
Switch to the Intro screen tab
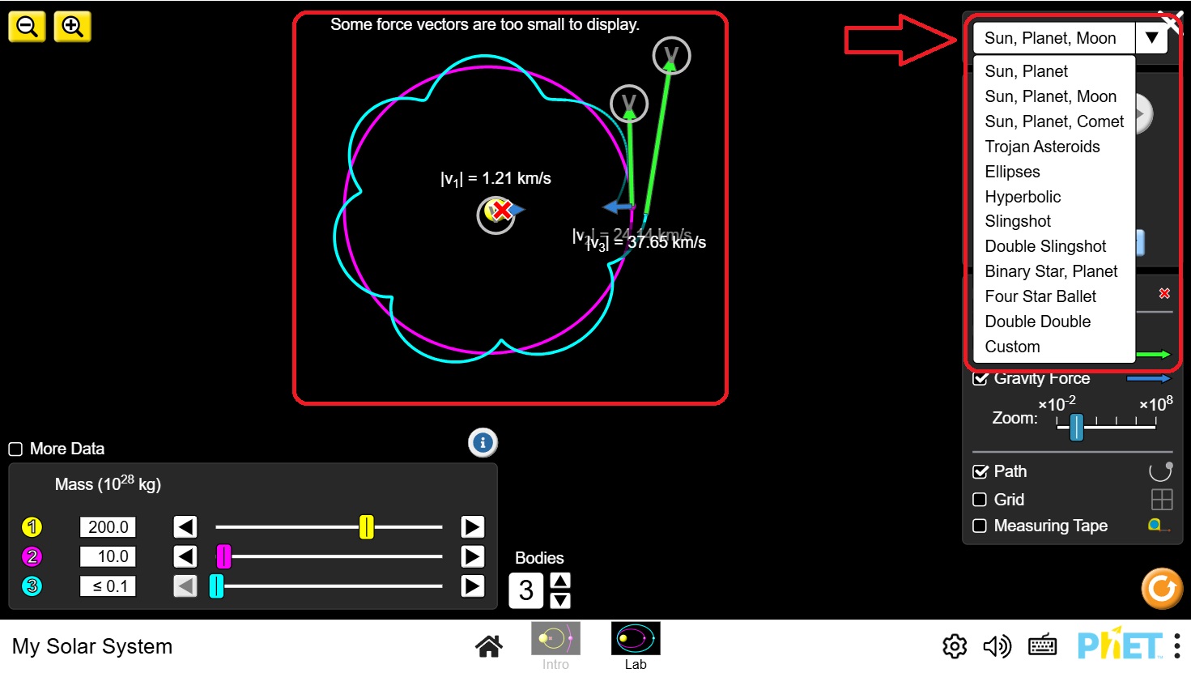click(555, 645)
